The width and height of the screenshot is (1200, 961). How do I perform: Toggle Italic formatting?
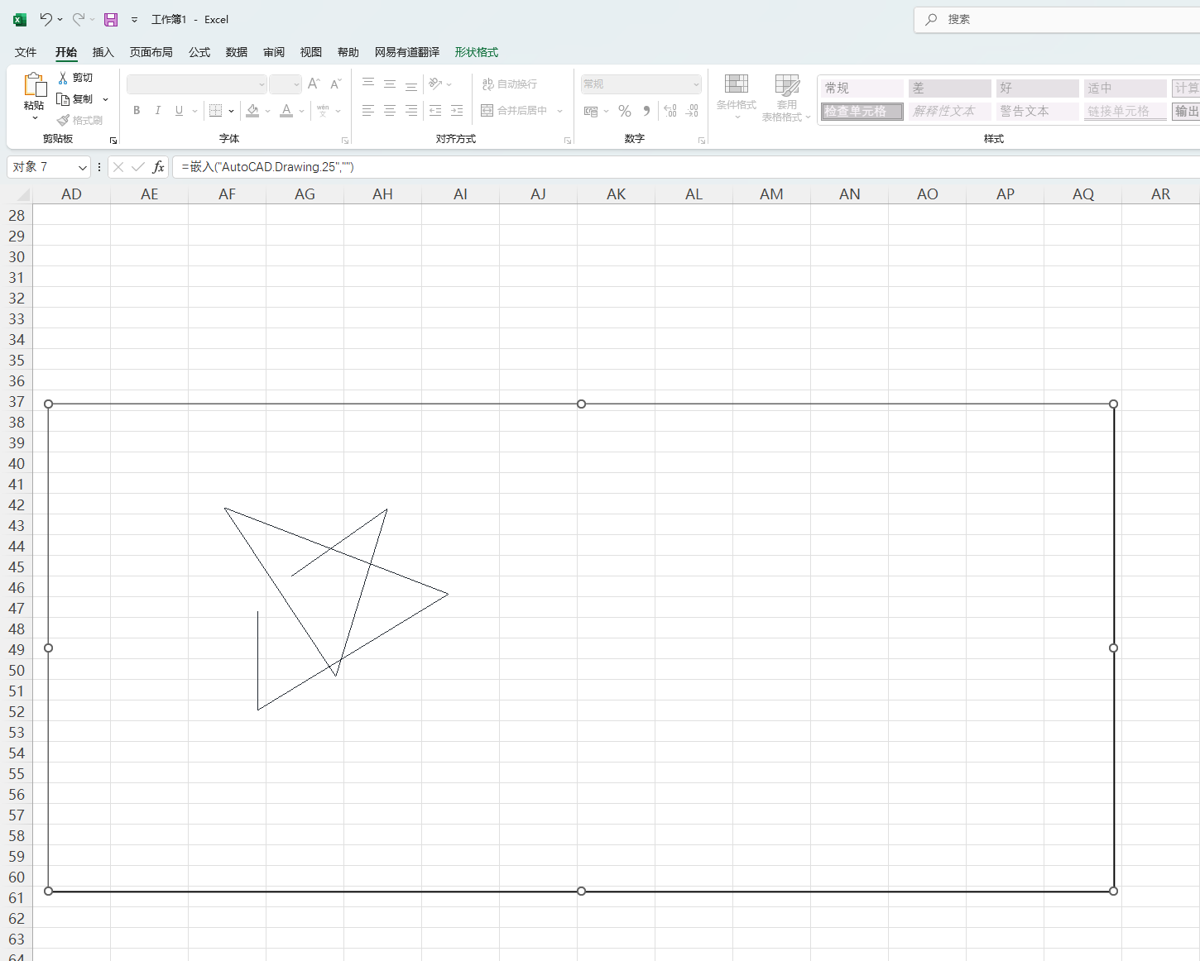pyautogui.click(x=157, y=111)
